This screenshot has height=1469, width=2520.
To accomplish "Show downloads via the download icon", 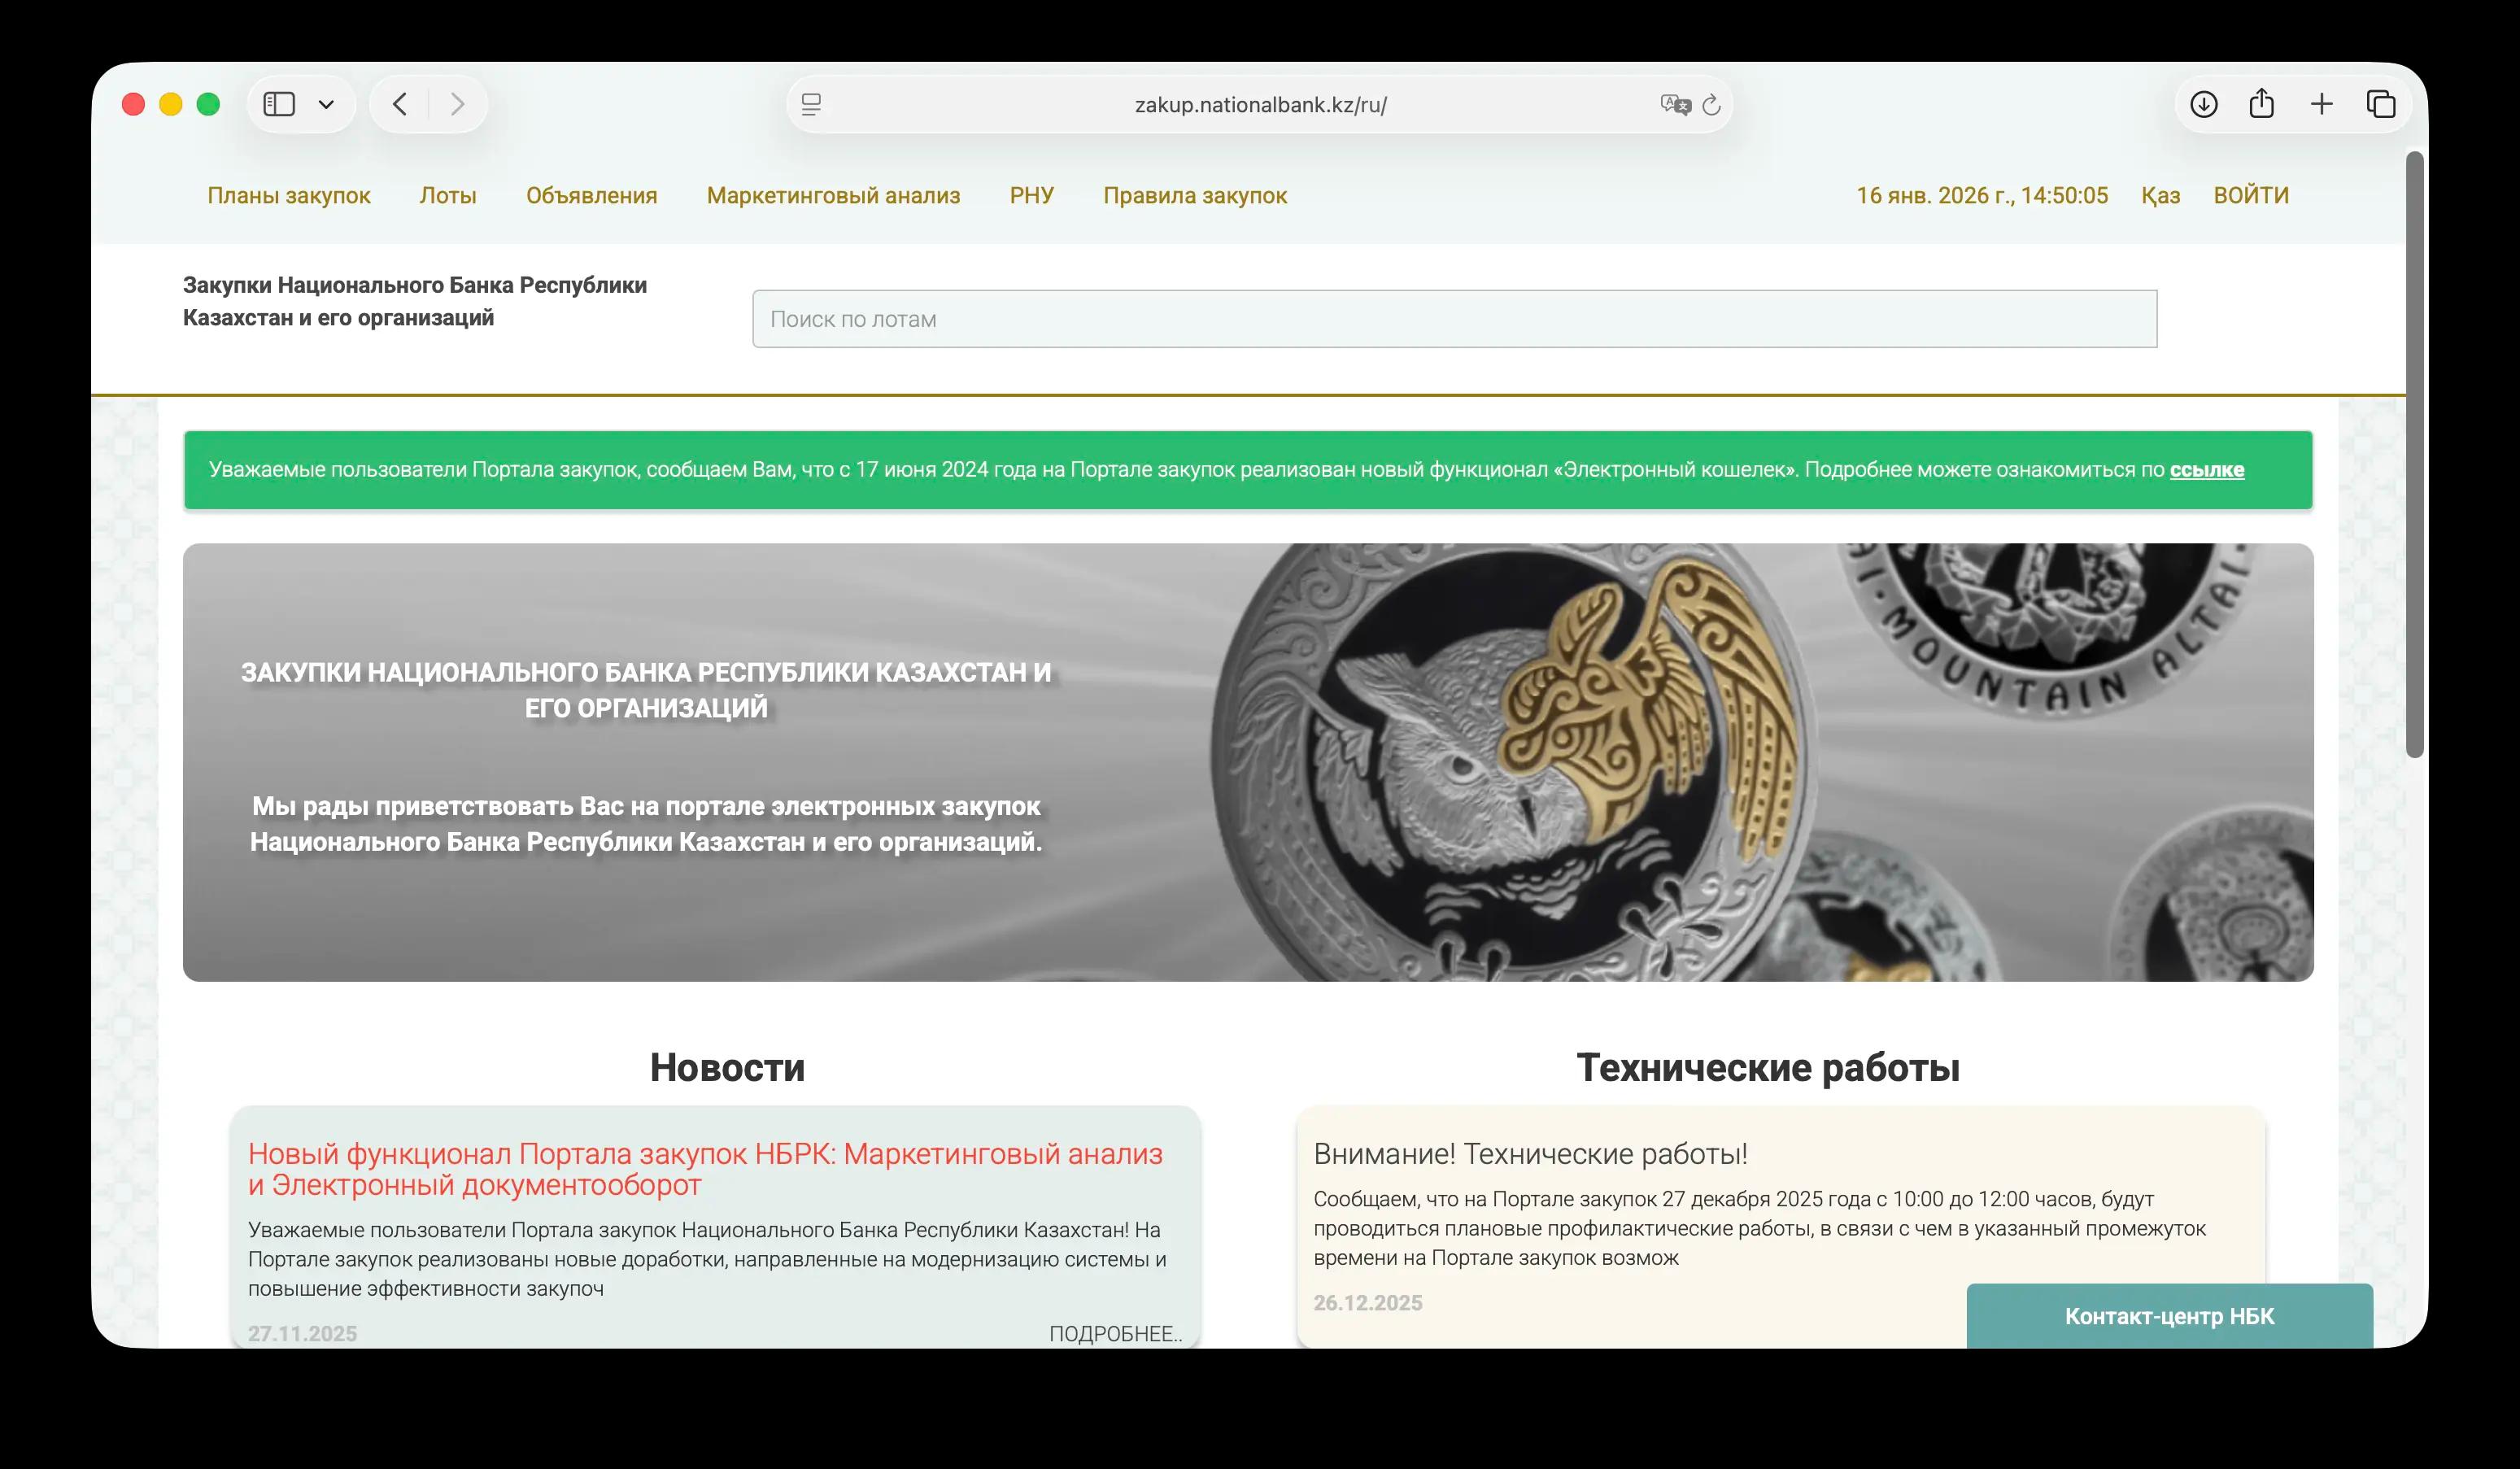I will click(2204, 104).
